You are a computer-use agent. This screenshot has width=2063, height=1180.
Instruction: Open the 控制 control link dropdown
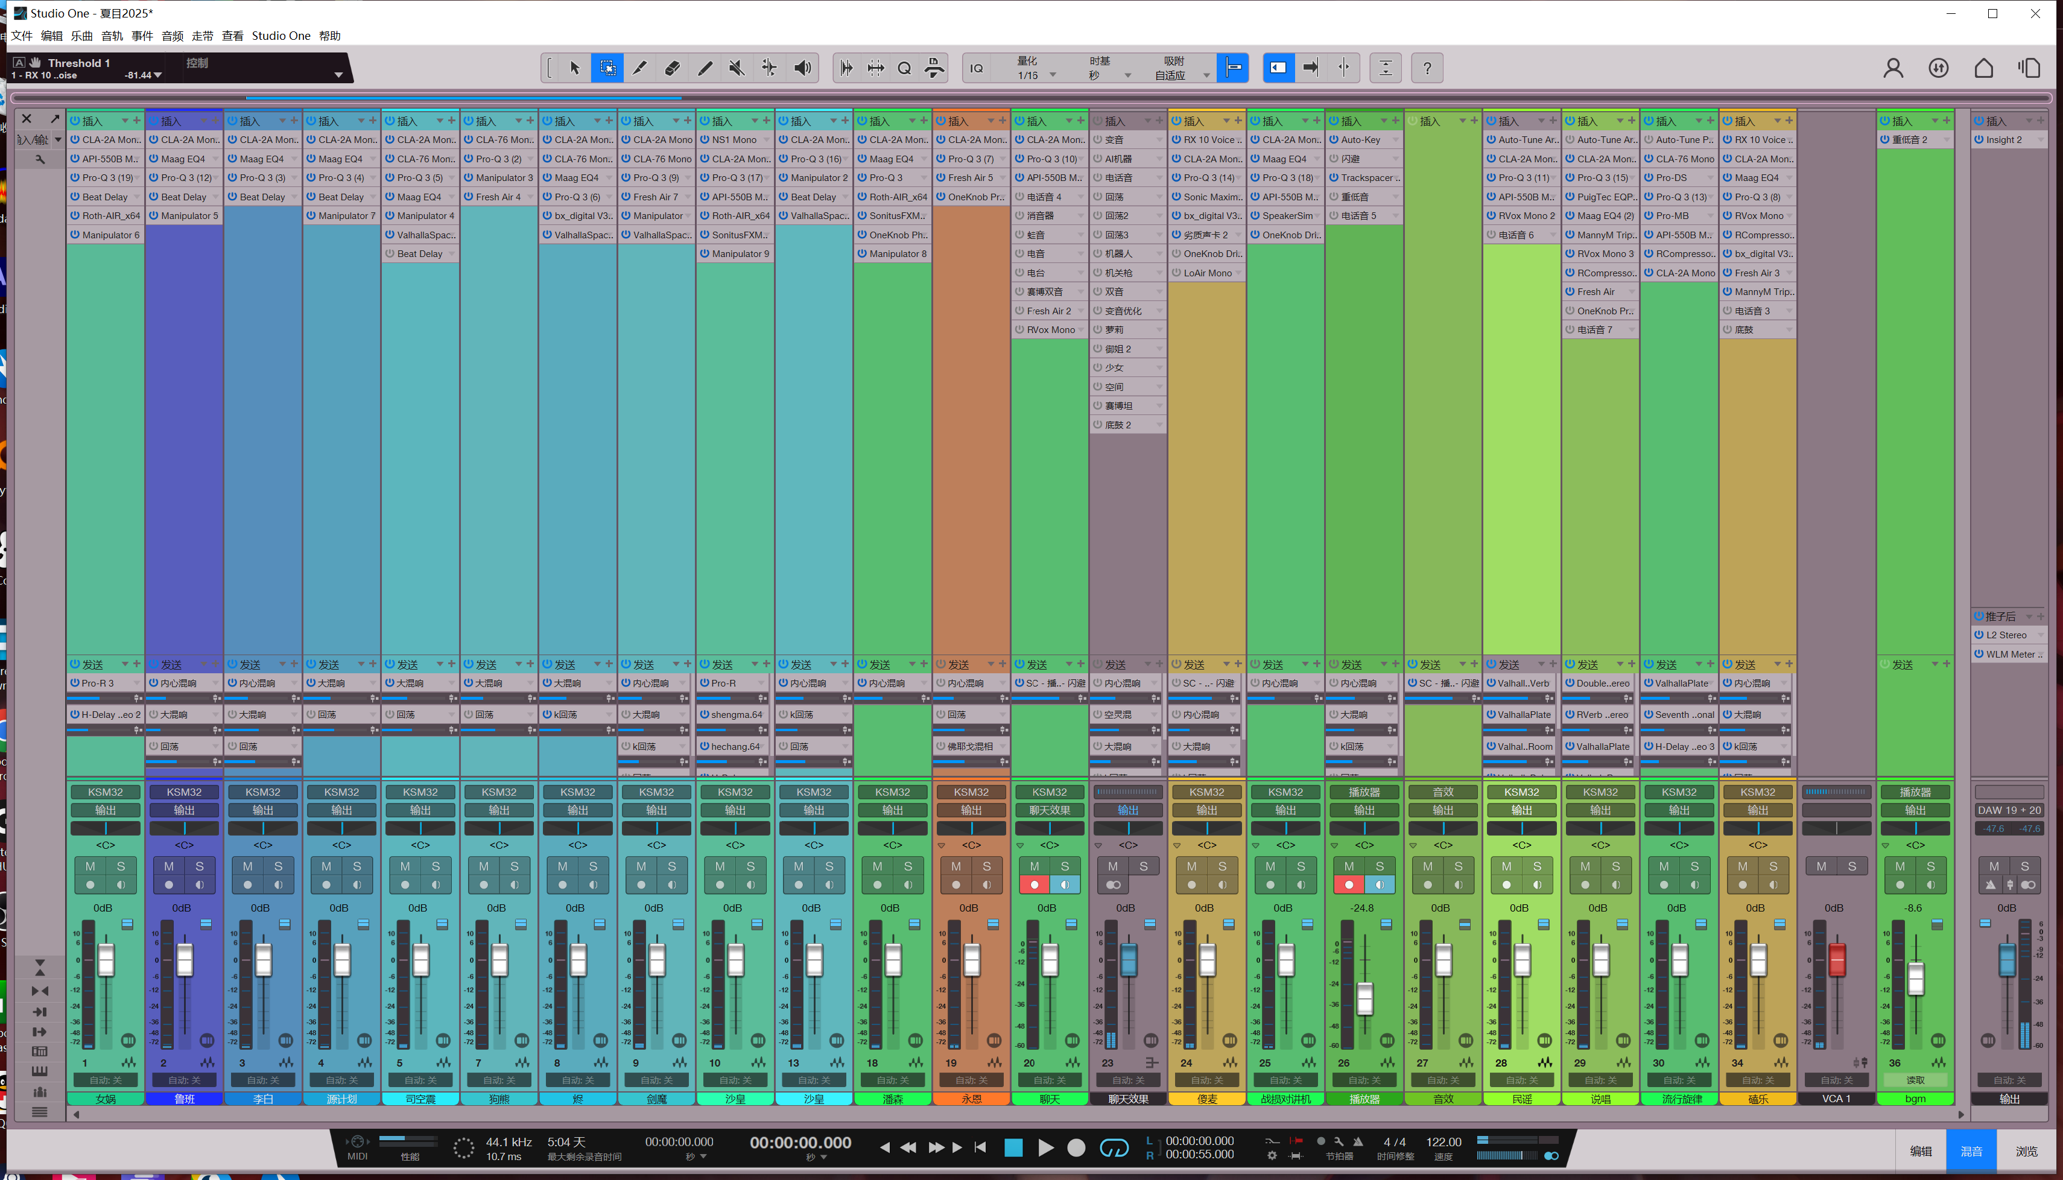coord(338,75)
